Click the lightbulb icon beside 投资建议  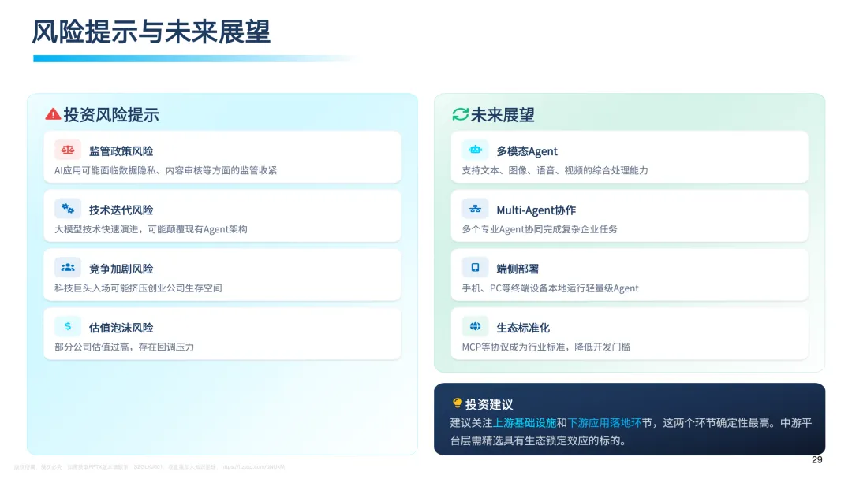[457, 403]
